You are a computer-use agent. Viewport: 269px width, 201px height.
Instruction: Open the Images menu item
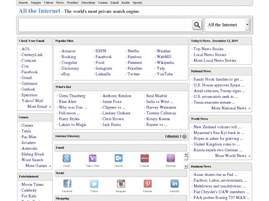[36, 3]
